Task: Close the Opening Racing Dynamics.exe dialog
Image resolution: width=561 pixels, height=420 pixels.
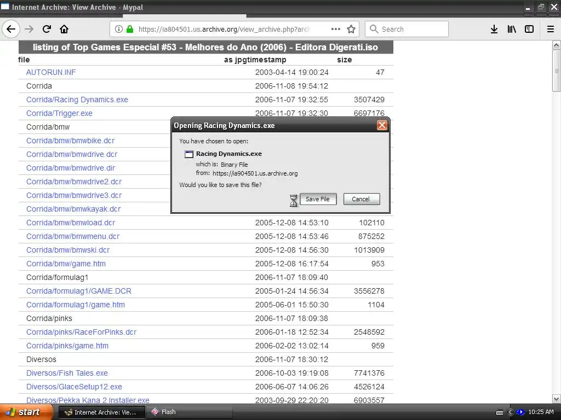Action: tap(382, 125)
